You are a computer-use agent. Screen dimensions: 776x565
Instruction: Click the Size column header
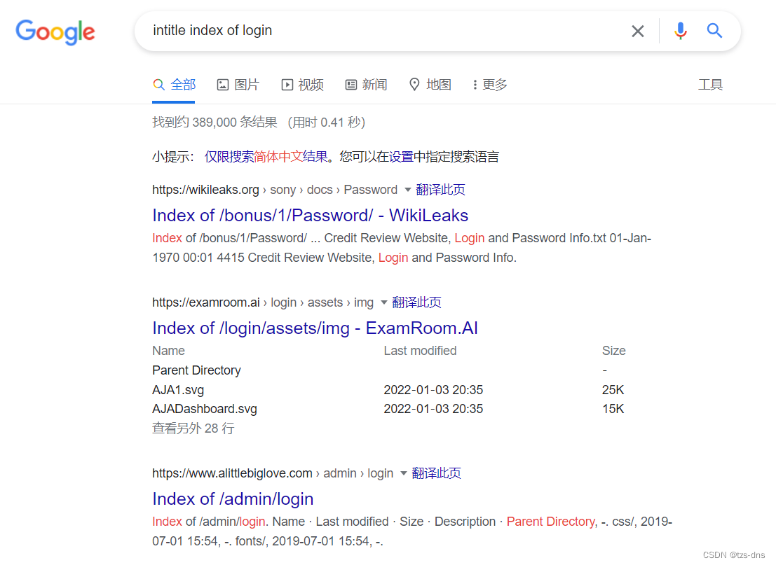[x=613, y=351]
